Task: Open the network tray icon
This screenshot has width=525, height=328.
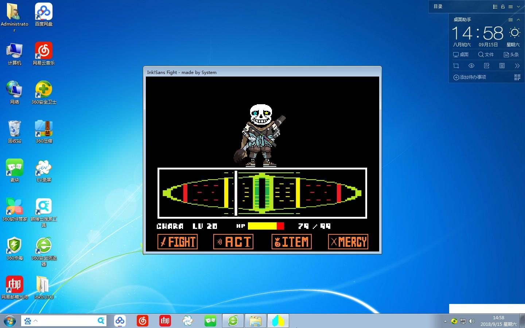Action: pyautogui.click(x=463, y=321)
